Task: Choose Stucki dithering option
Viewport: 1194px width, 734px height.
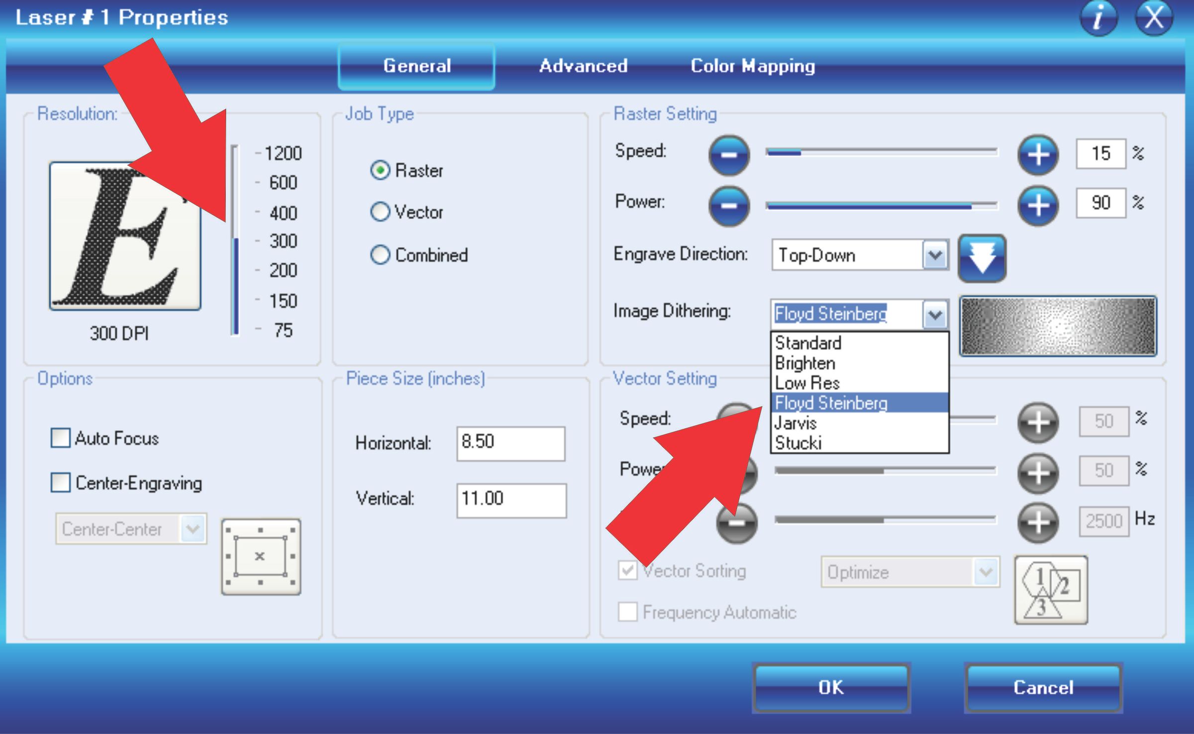Action: coord(798,443)
